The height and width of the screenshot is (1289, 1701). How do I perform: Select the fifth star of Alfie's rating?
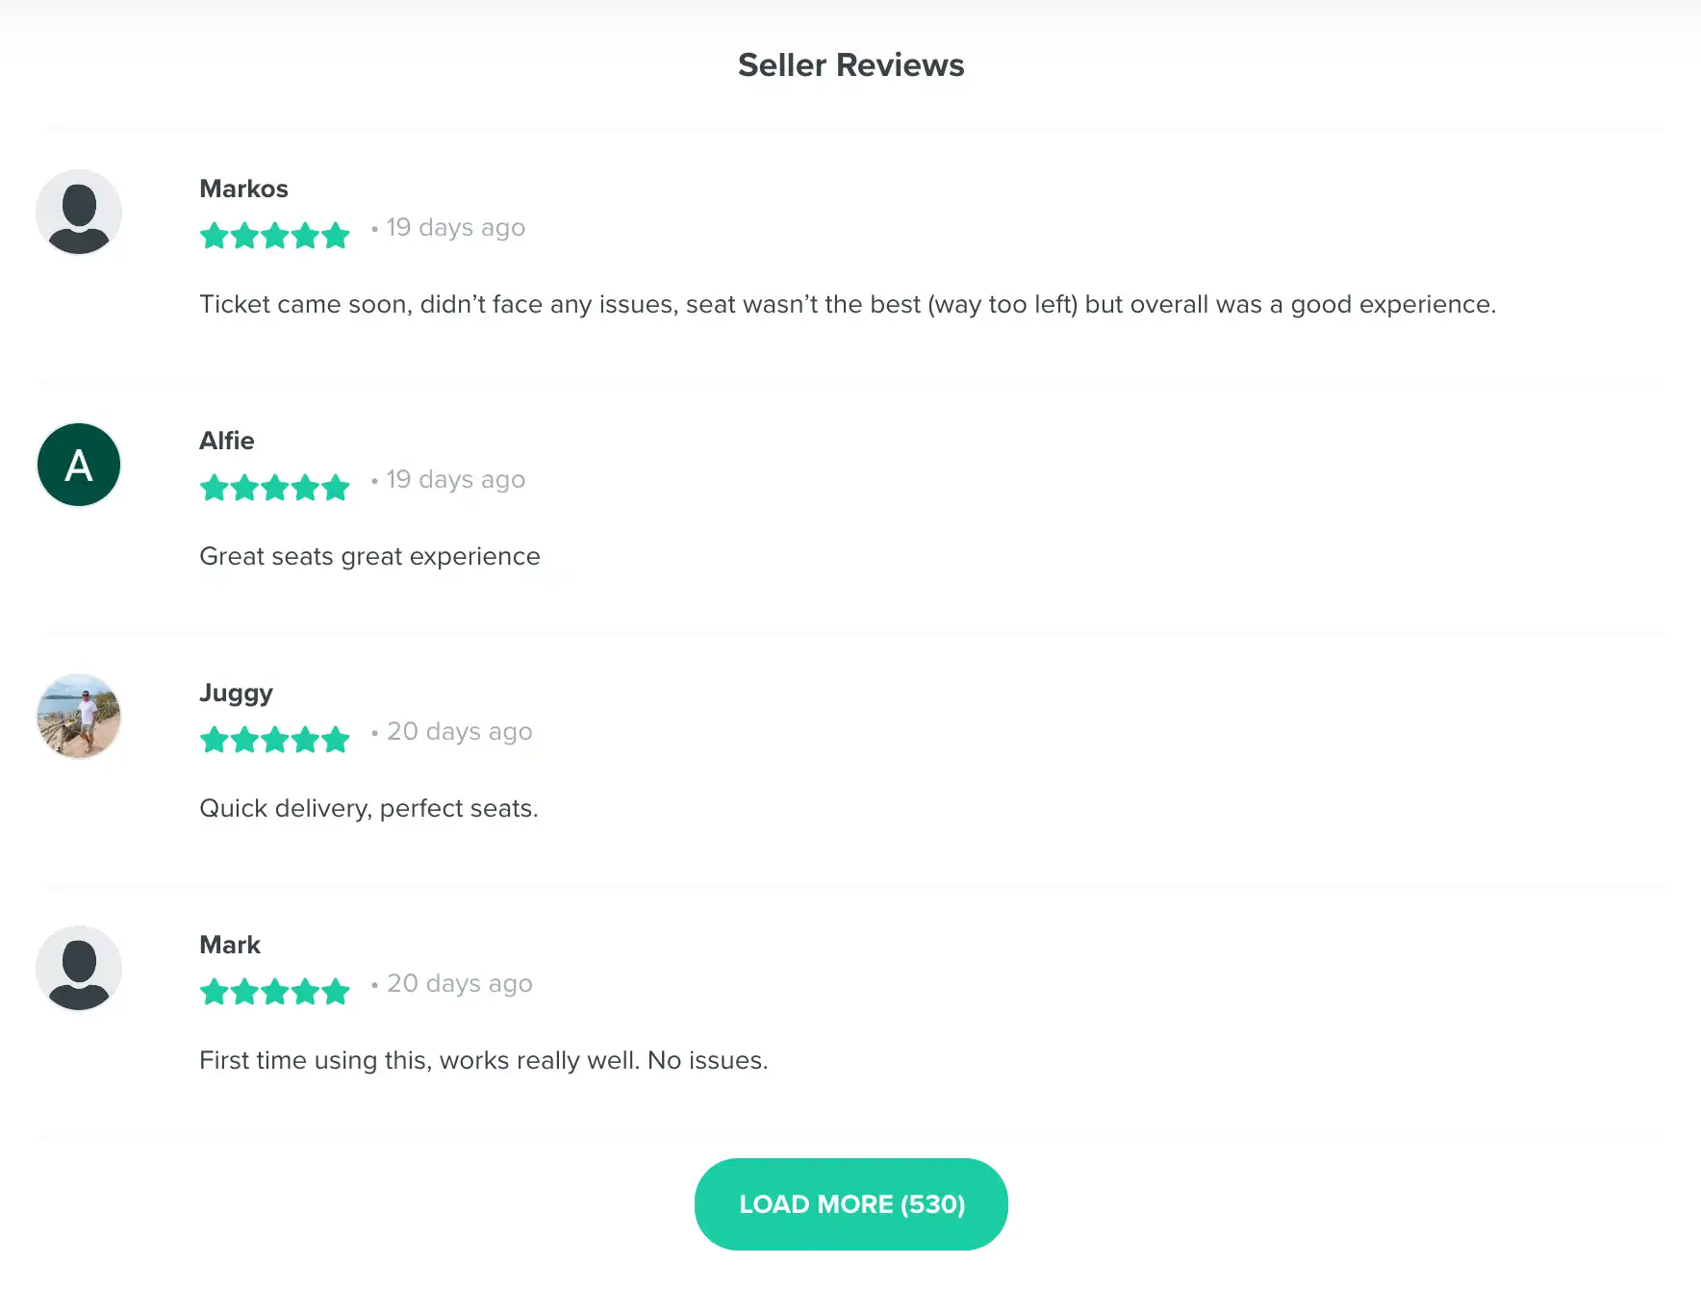click(x=337, y=487)
